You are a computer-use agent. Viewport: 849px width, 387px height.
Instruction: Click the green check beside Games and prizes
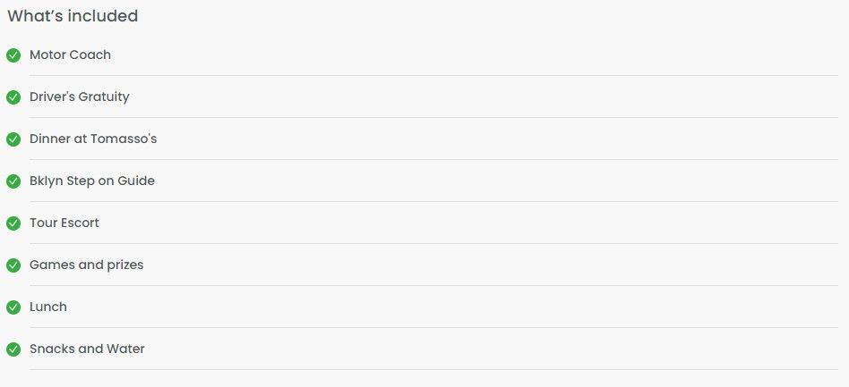13,265
